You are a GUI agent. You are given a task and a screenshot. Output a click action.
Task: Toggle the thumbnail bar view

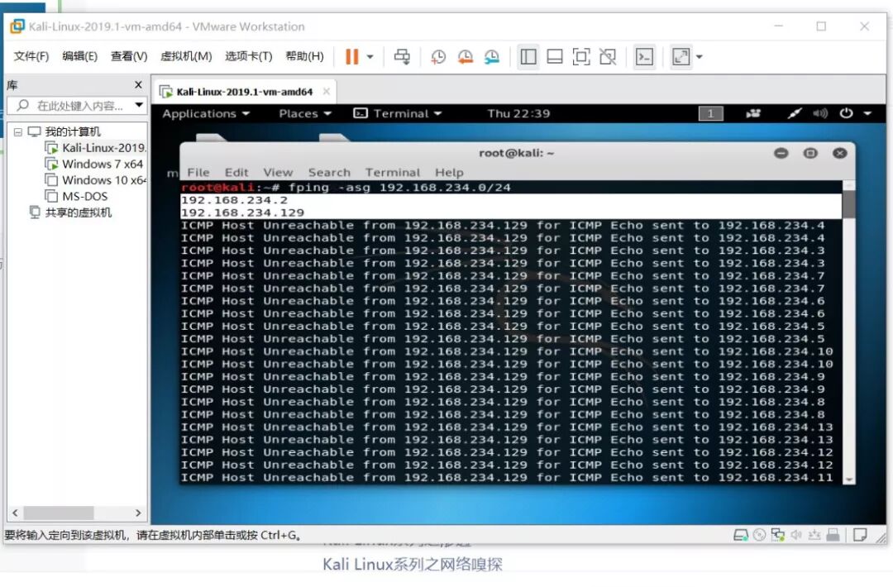click(x=553, y=56)
